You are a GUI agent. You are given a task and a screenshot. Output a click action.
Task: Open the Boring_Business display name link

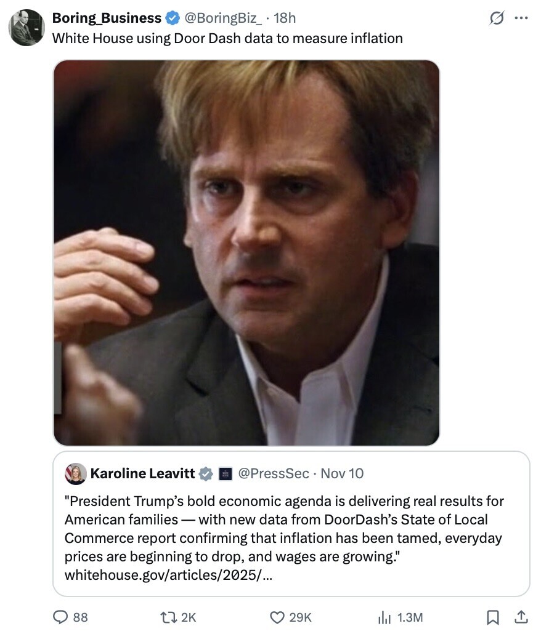pyautogui.click(x=107, y=18)
